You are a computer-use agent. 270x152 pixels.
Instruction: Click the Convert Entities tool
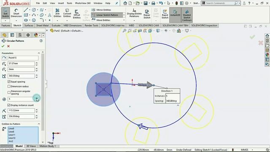point(67,13)
